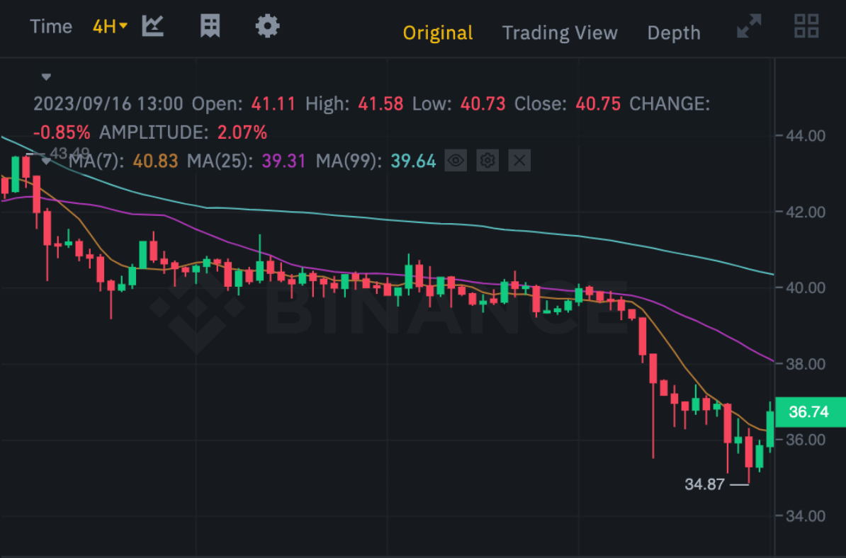
Task: Click the MA(25) value 39.31 label
Action: (283, 161)
